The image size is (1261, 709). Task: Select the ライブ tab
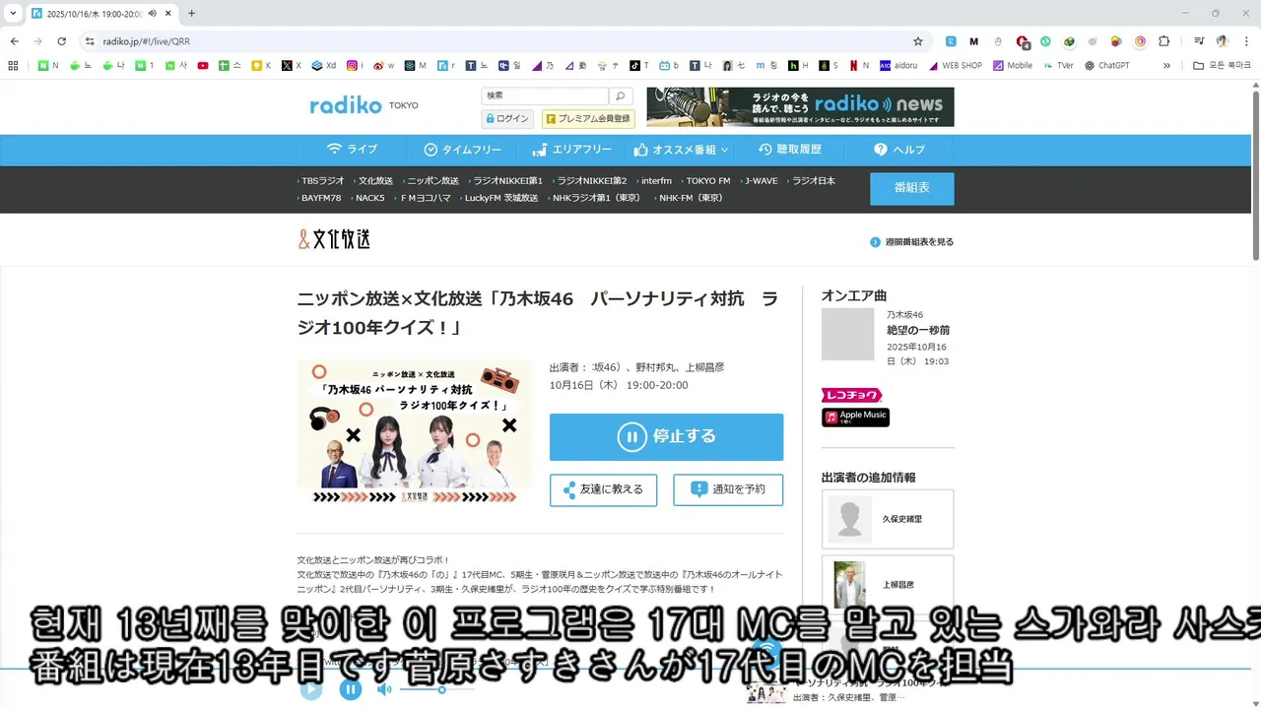tap(352, 150)
